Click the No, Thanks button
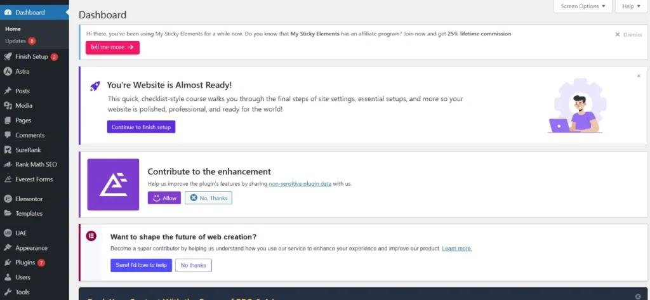This screenshot has width=650, height=300. pyautogui.click(x=208, y=198)
